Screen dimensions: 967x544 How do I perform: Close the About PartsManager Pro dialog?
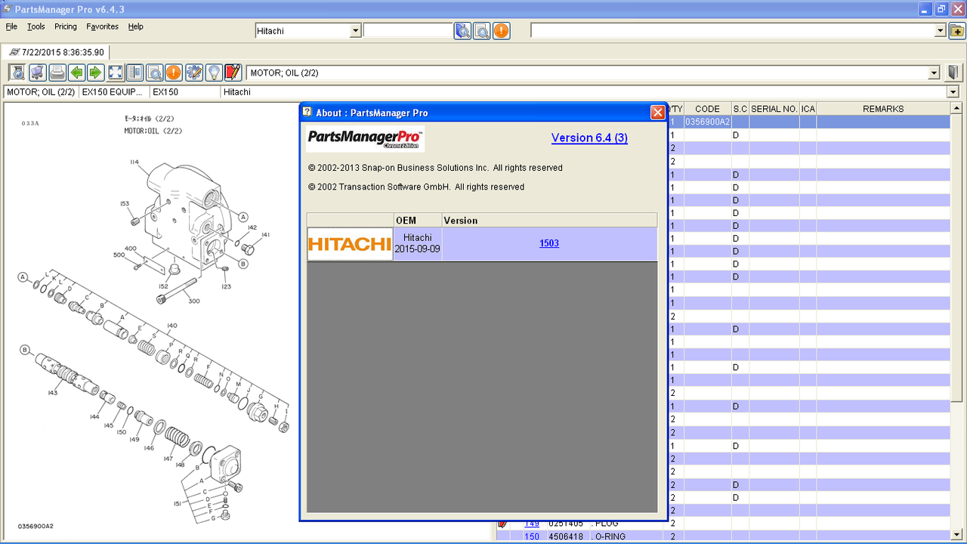coord(657,113)
